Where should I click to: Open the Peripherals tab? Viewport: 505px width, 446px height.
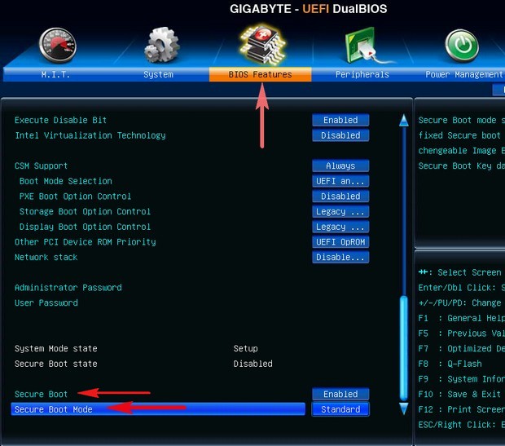click(x=362, y=74)
